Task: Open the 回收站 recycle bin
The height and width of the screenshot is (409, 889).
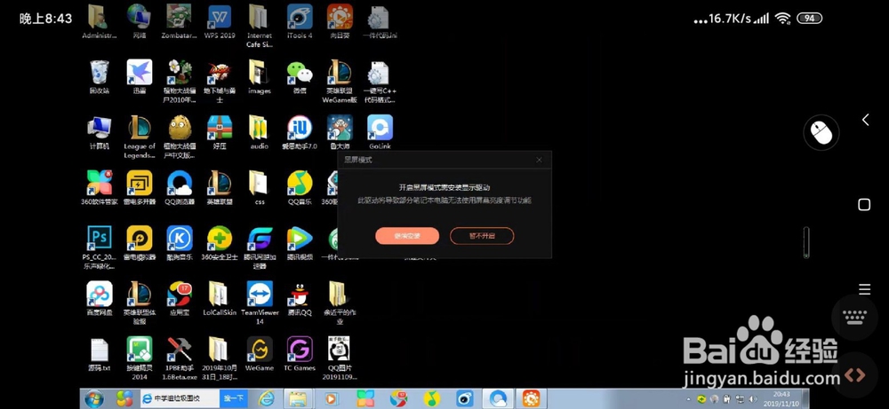Action: click(100, 77)
